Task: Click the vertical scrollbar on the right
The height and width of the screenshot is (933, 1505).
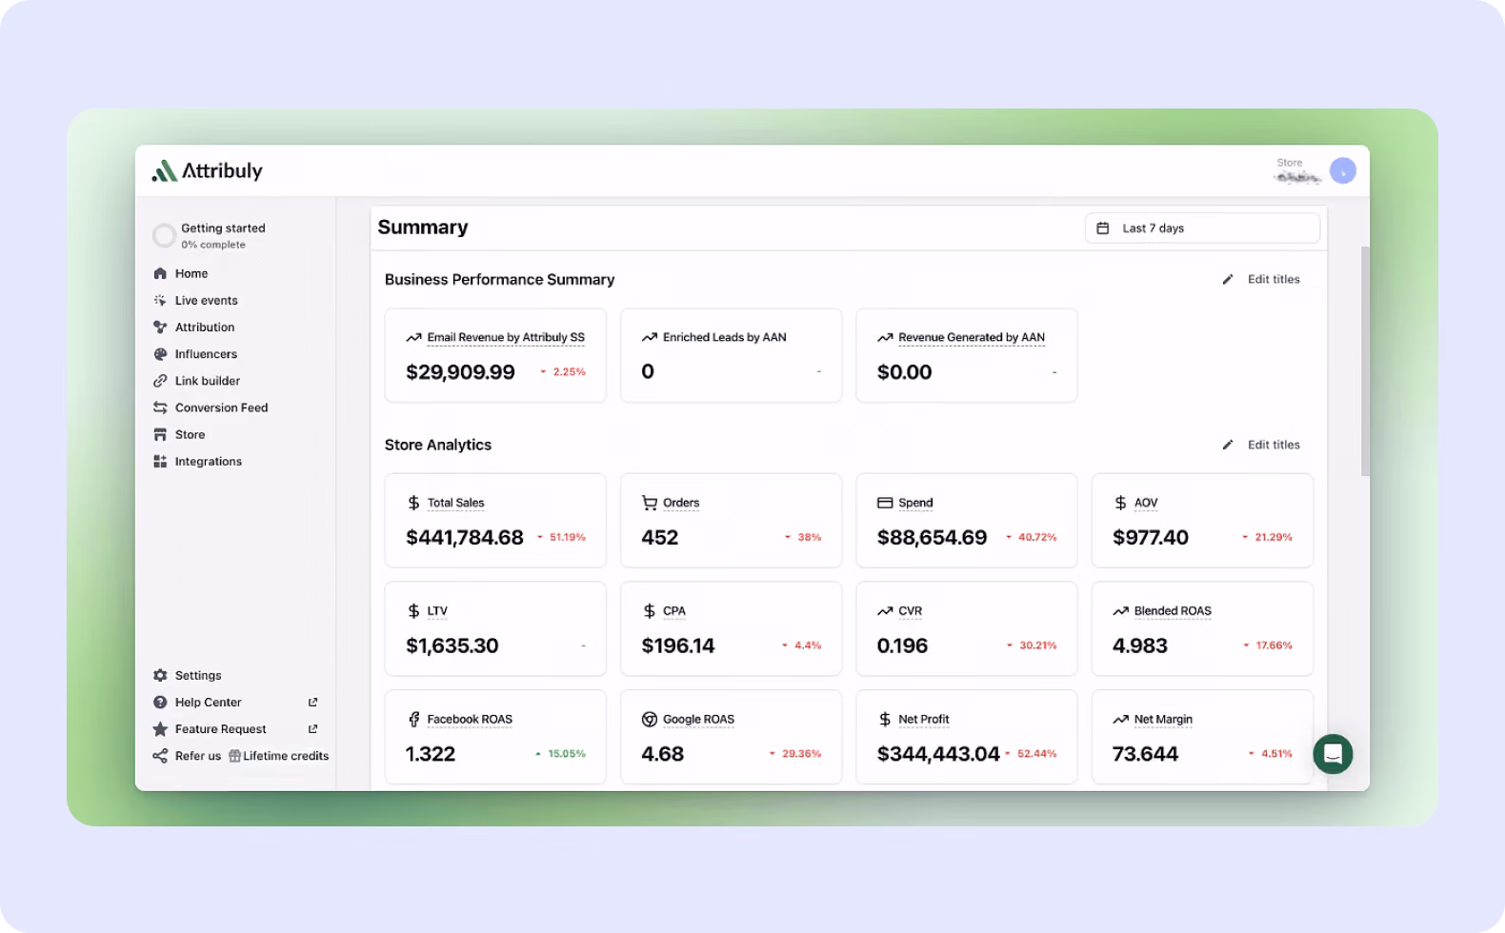Action: (x=1365, y=362)
